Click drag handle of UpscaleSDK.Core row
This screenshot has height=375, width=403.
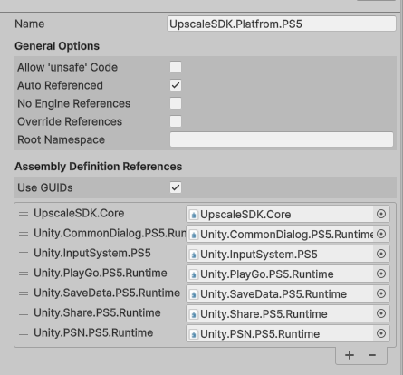tap(24, 214)
